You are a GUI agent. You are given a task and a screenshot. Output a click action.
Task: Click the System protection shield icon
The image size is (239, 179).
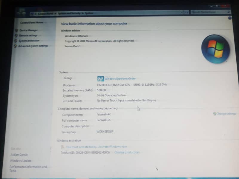pyautogui.click(x=16, y=41)
